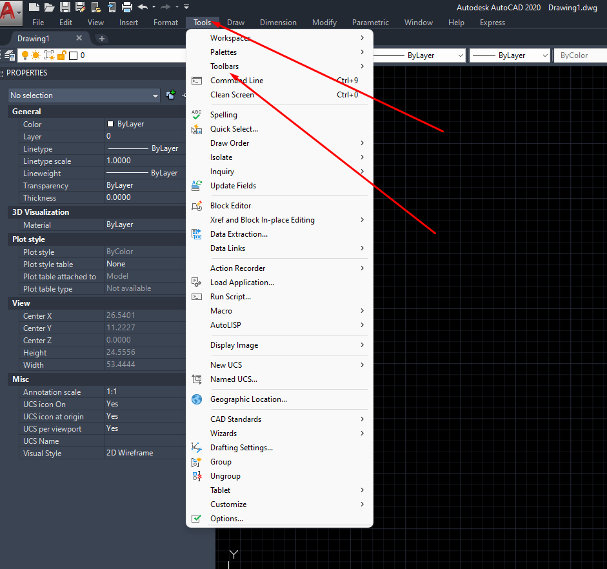Screen dimensions: 607x569
Task: Toggle layer 0 on/off light bulb
Action: coord(25,55)
